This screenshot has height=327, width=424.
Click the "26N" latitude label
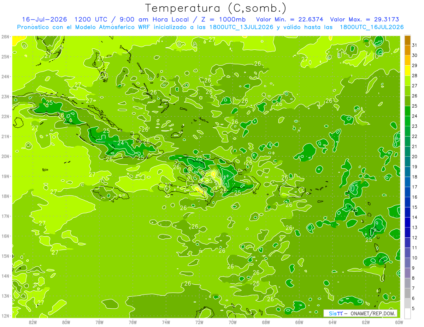click(5, 37)
